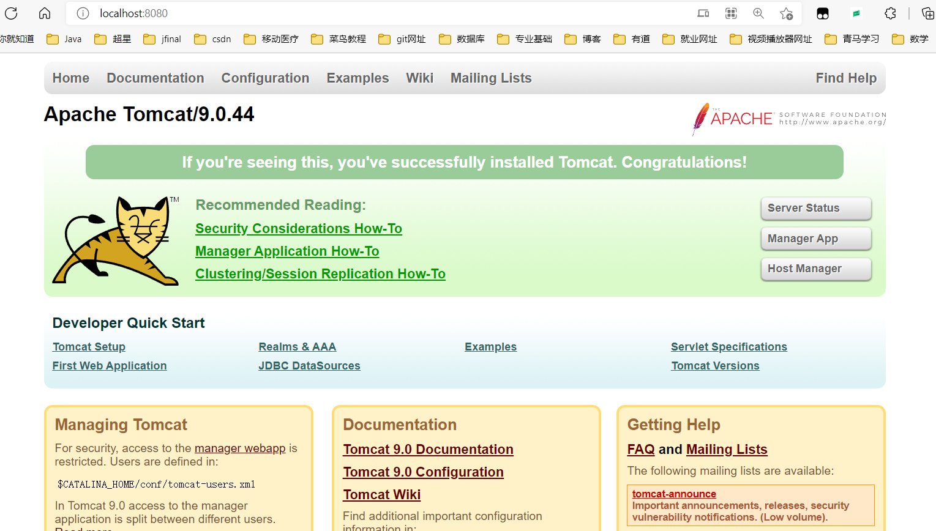Screen dimensions: 936x531
Task: Open Tomcat 9.0 Configuration link
Action: (423, 472)
